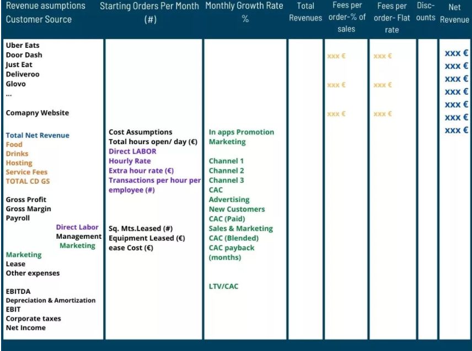Click the Total Revenues column header
The width and height of the screenshot is (472, 351).
click(x=305, y=12)
